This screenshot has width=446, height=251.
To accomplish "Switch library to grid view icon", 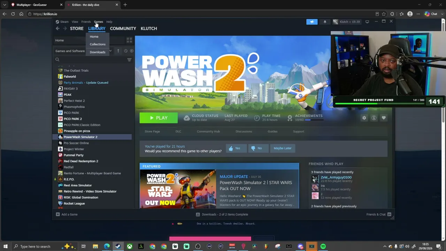I will coord(129,40).
